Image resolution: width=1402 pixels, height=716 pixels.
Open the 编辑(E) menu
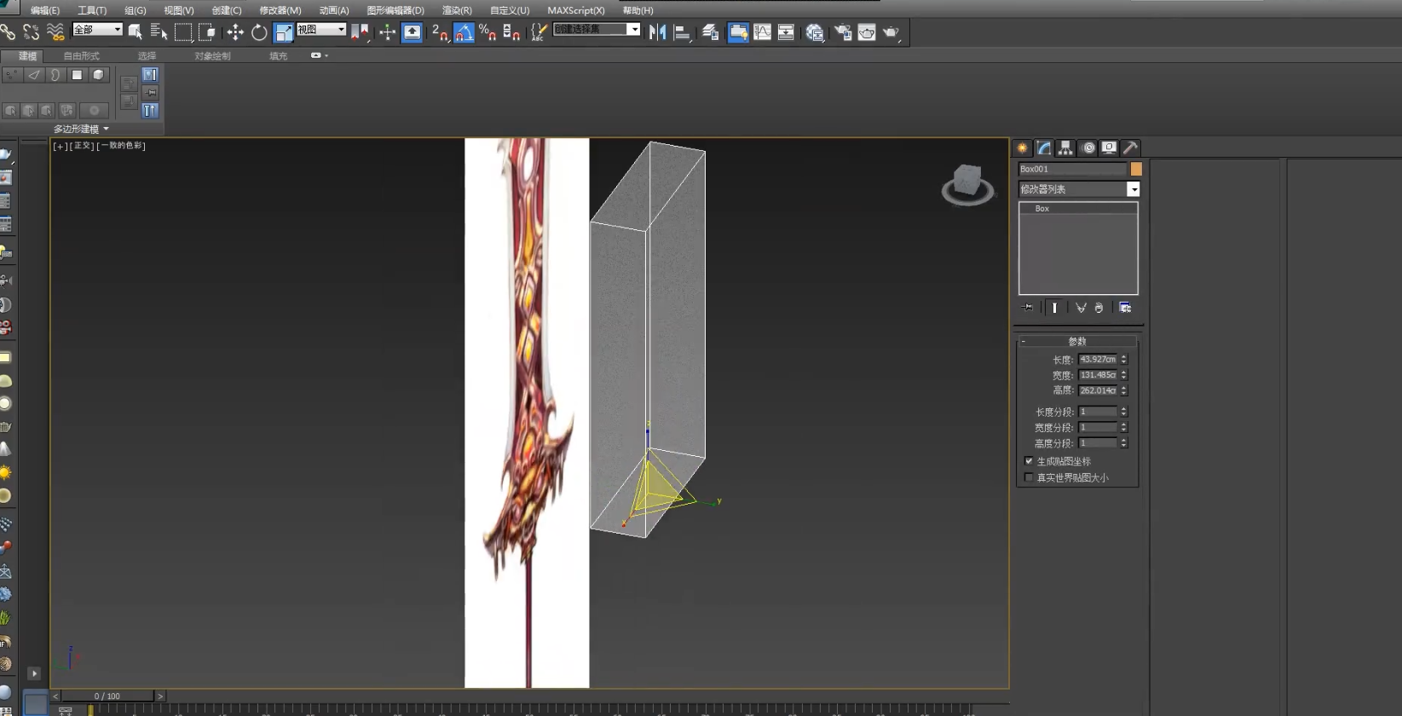point(45,10)
